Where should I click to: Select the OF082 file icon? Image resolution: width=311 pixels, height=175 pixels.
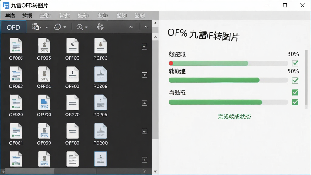coord(16,74)
